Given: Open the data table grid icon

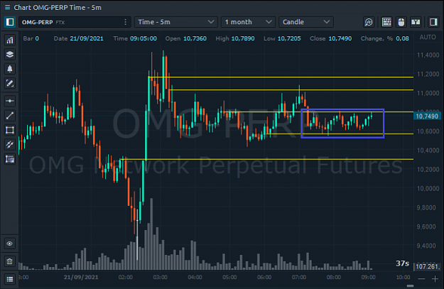Looking at the screenshot, I should (x=386, y=22).
